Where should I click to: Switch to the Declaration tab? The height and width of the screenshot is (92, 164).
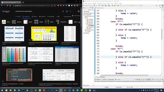tap(111, 79)
